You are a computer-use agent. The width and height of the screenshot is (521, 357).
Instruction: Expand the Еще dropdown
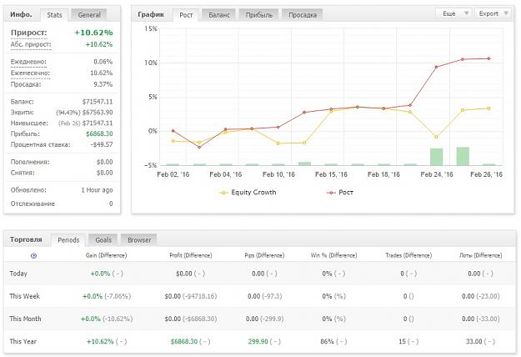(x=453, y=13)
